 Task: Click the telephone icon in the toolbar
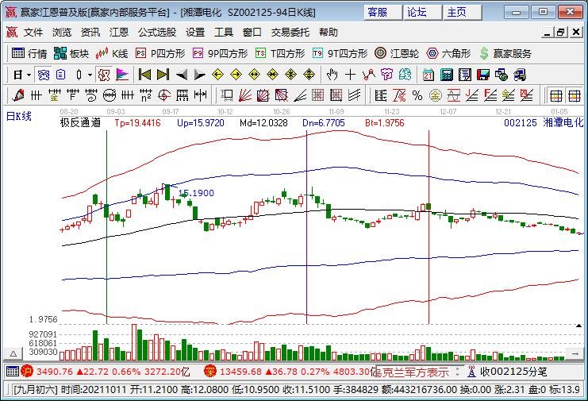44,75
